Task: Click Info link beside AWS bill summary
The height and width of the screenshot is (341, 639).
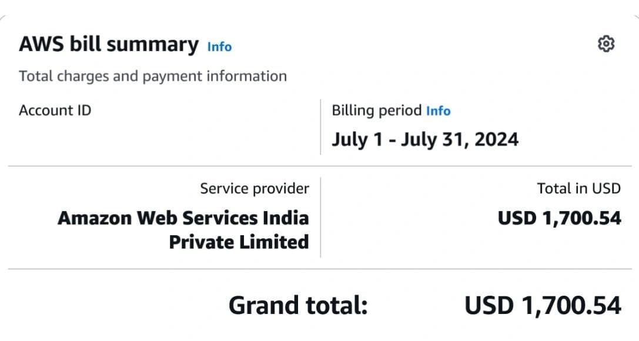Action: click(219, 46)
